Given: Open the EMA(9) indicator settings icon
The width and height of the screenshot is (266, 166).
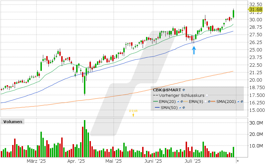Looking at the screenshot, I should tap(209, 102).
